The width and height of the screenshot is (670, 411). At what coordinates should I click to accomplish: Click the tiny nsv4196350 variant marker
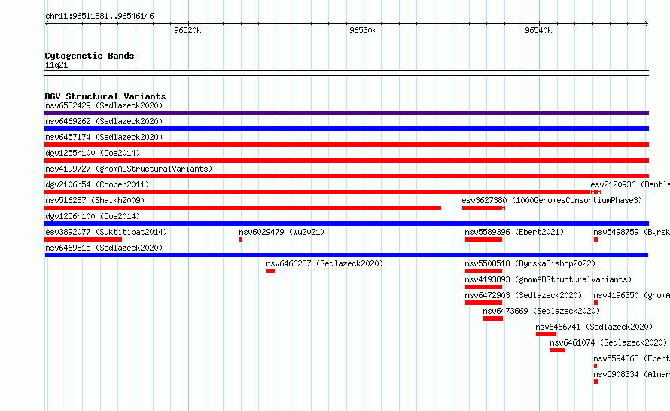(x=595, y=303)
